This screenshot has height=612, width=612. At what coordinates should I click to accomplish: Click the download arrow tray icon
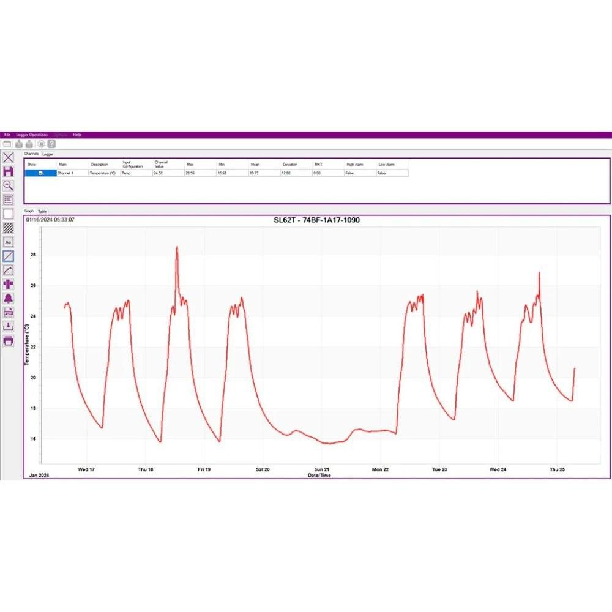click(x=8, y=327)
